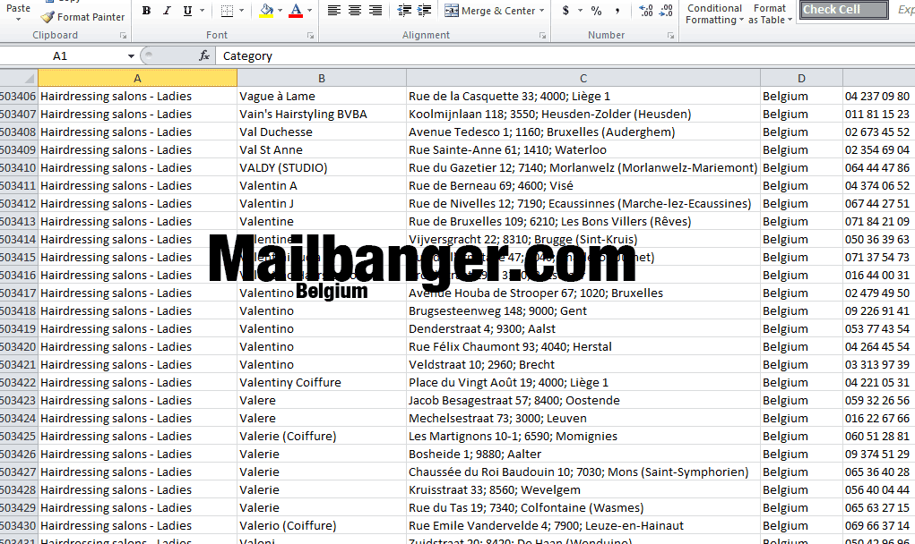Select 'Veldstraat 10; 2960; Brecht' cell

point(583,365)
